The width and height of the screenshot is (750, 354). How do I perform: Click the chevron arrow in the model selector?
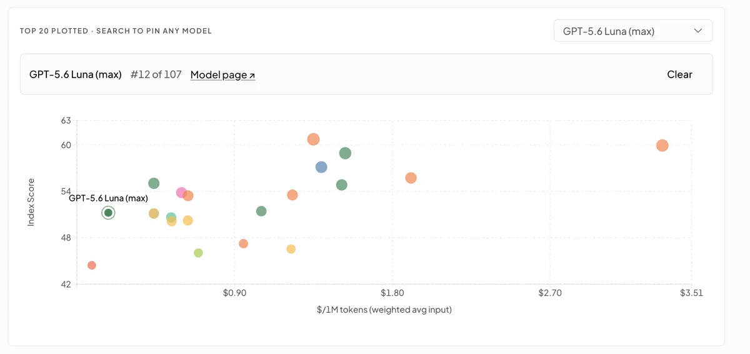698,31
